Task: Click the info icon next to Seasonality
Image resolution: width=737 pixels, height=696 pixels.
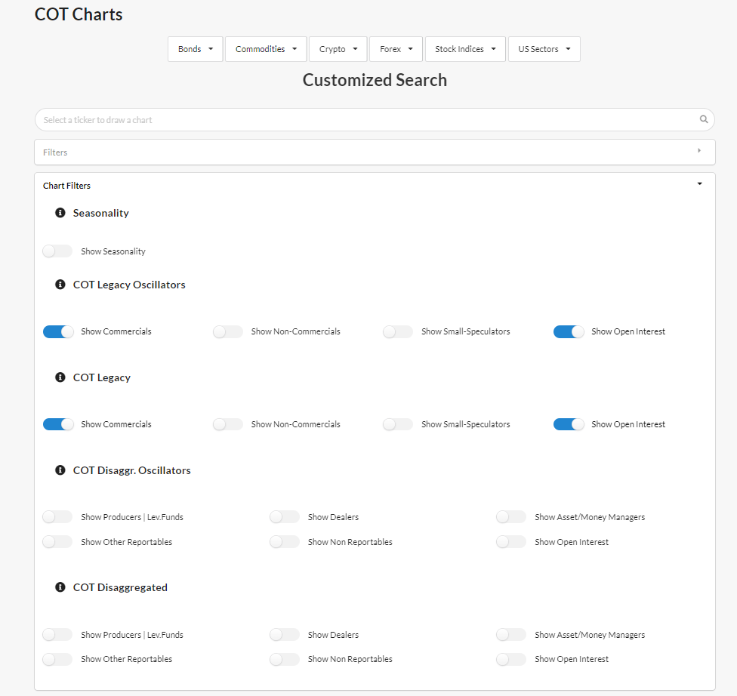Action: pyautogui.click(x=60, y=212)
